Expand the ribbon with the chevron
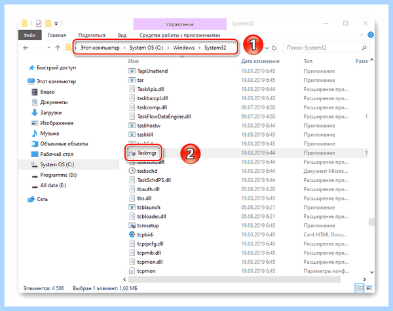393x311 pixels. tap(361, 35)
